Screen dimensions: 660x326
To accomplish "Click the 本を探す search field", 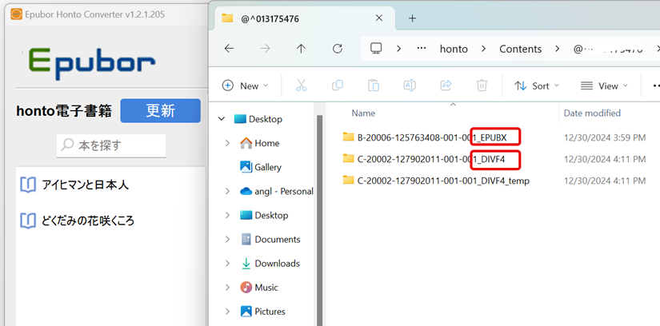I will click(x=111, y=145).
